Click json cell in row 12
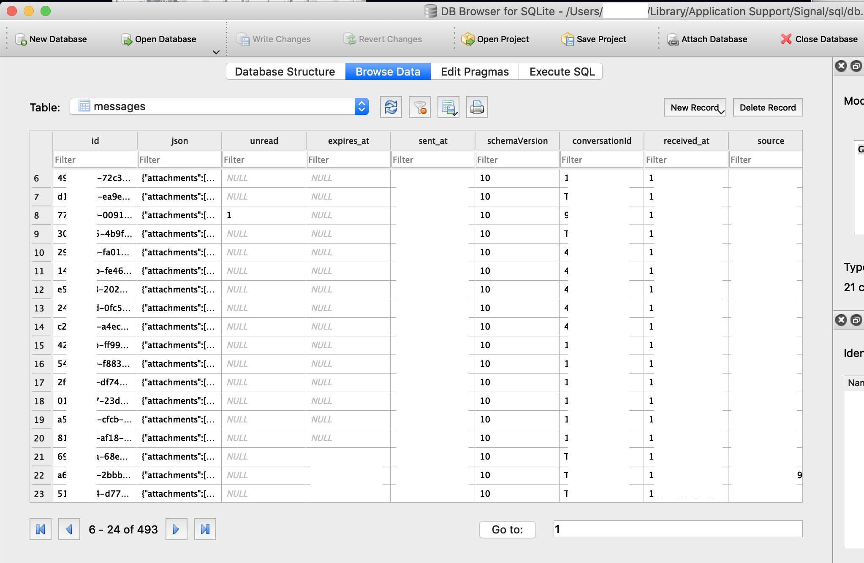Image resolution: width=864 pixels, height=563 pixels. pyautogui.click(x=179, y=290)
